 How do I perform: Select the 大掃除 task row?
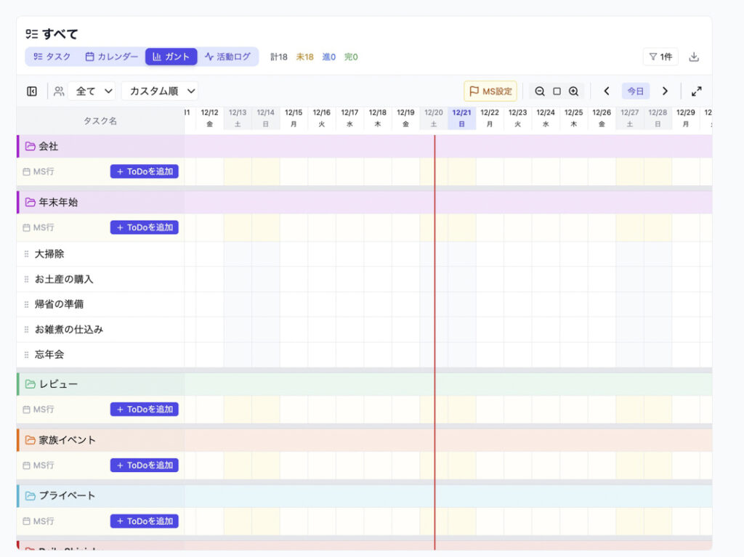pyautogui.click(x=49, y=254)
